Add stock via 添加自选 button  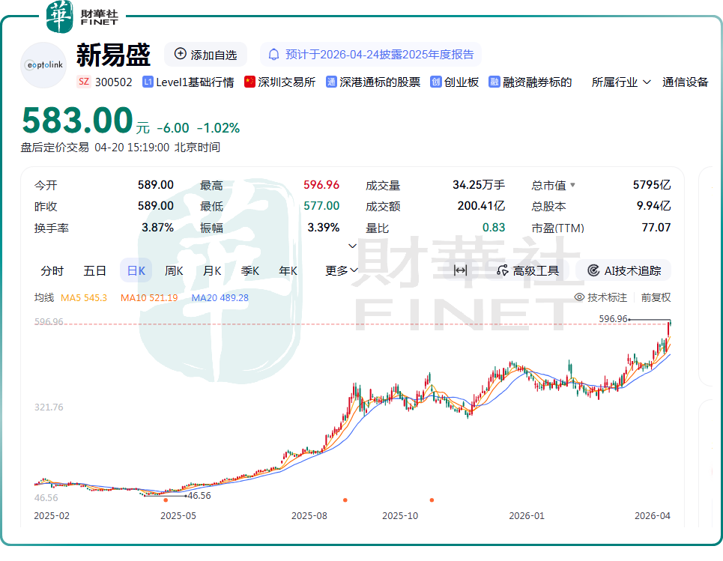[205, 55]
